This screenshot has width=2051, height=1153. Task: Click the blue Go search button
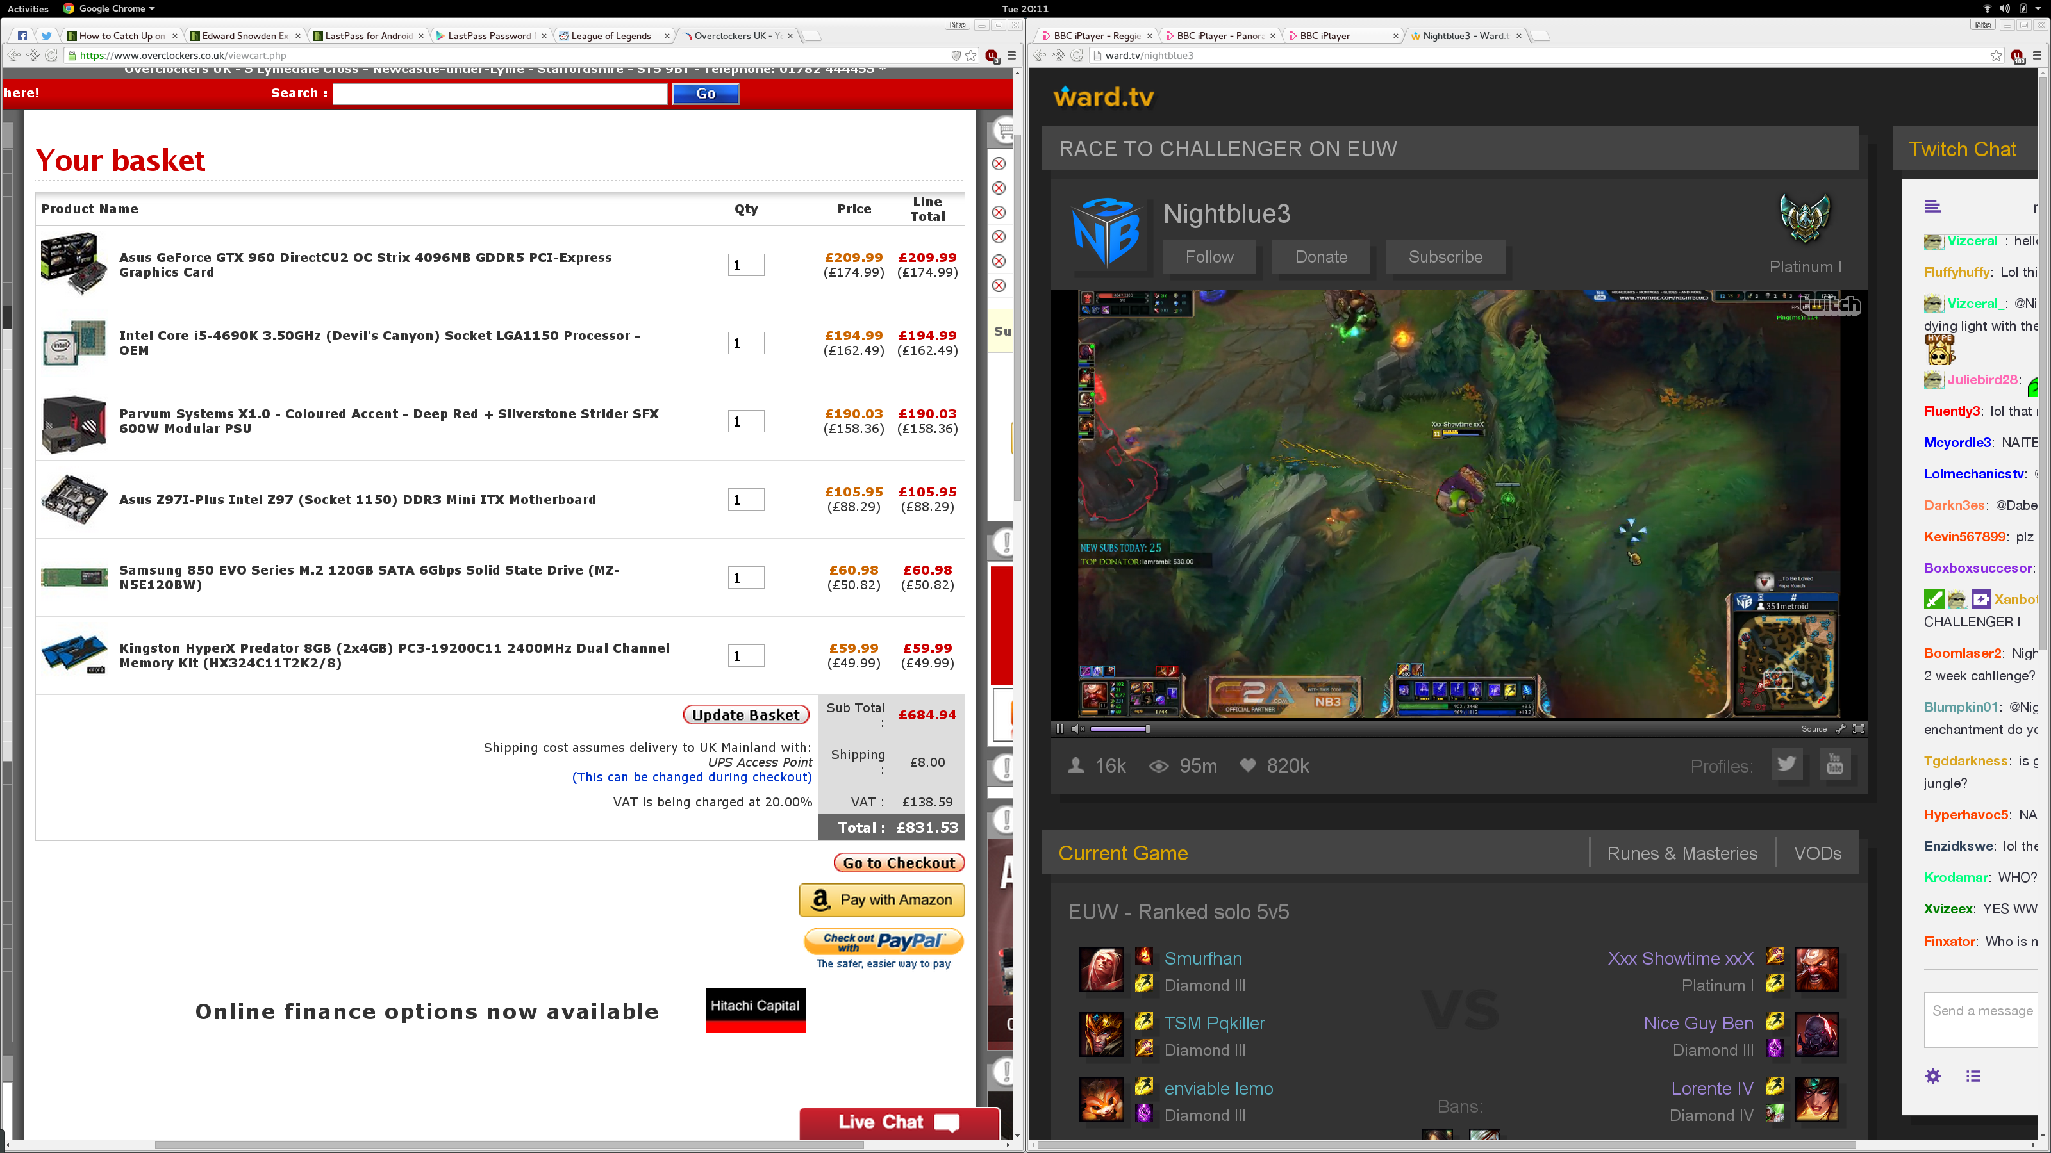point(706,93)
